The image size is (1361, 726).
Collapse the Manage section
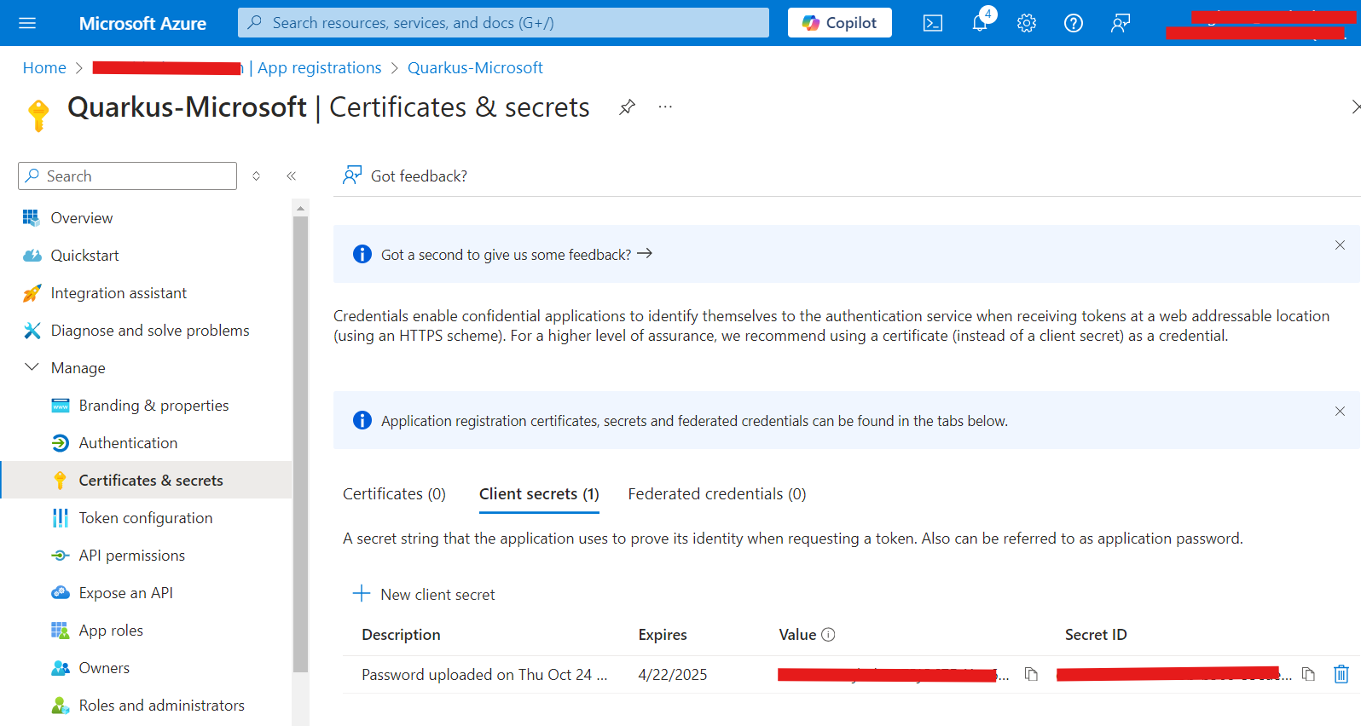click(x=32, y=367)
